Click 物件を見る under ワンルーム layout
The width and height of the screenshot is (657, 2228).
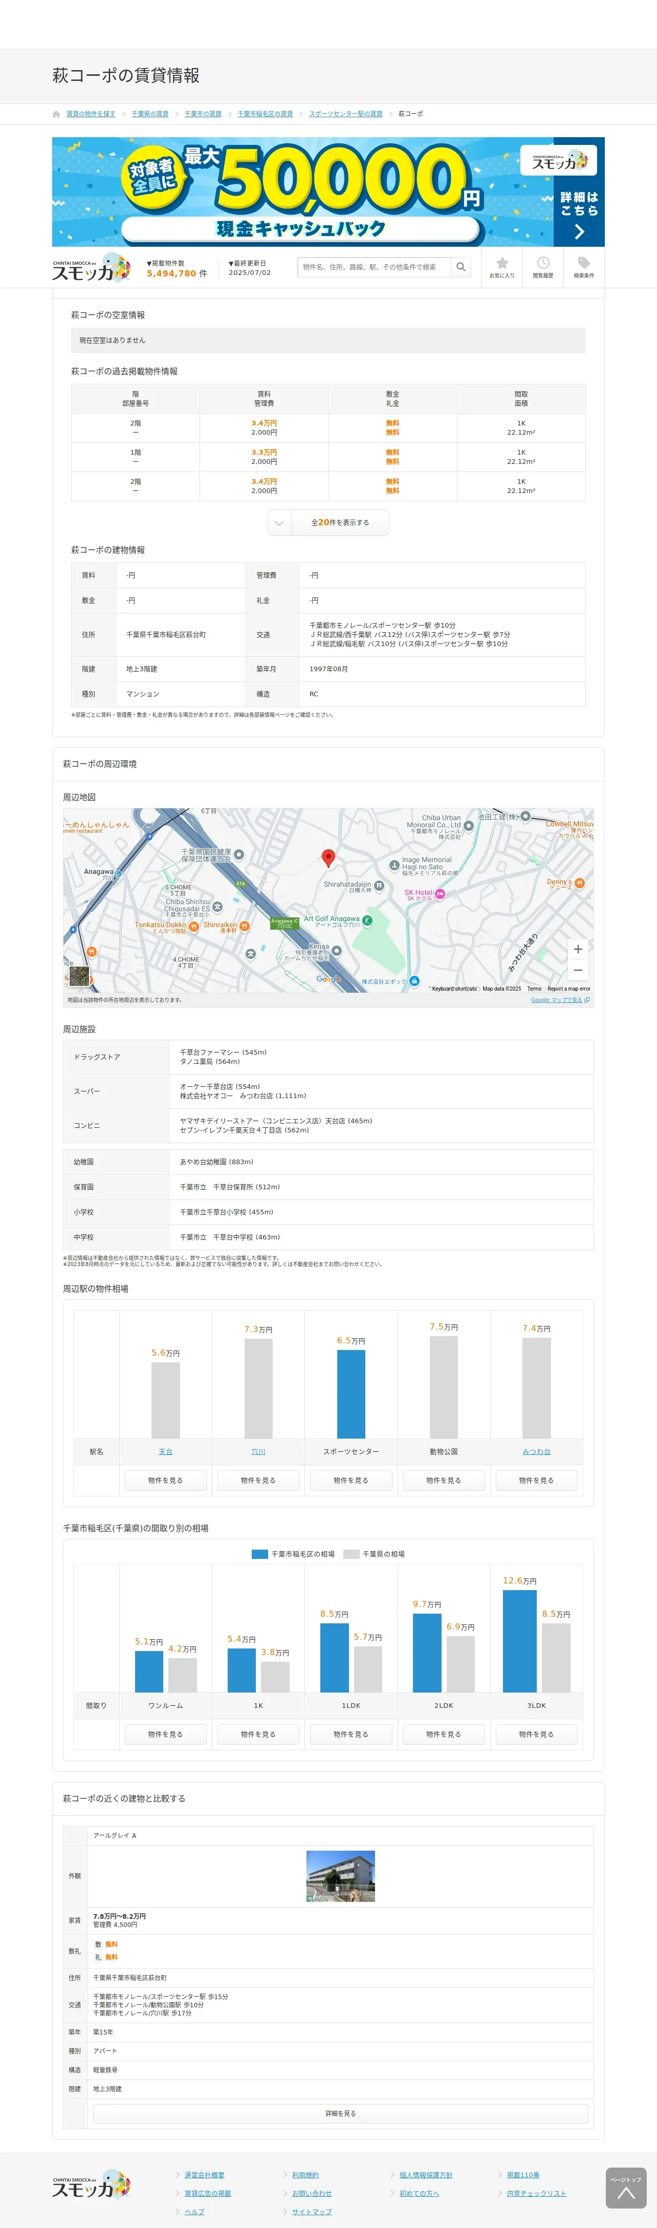[x=165, y=1734]
